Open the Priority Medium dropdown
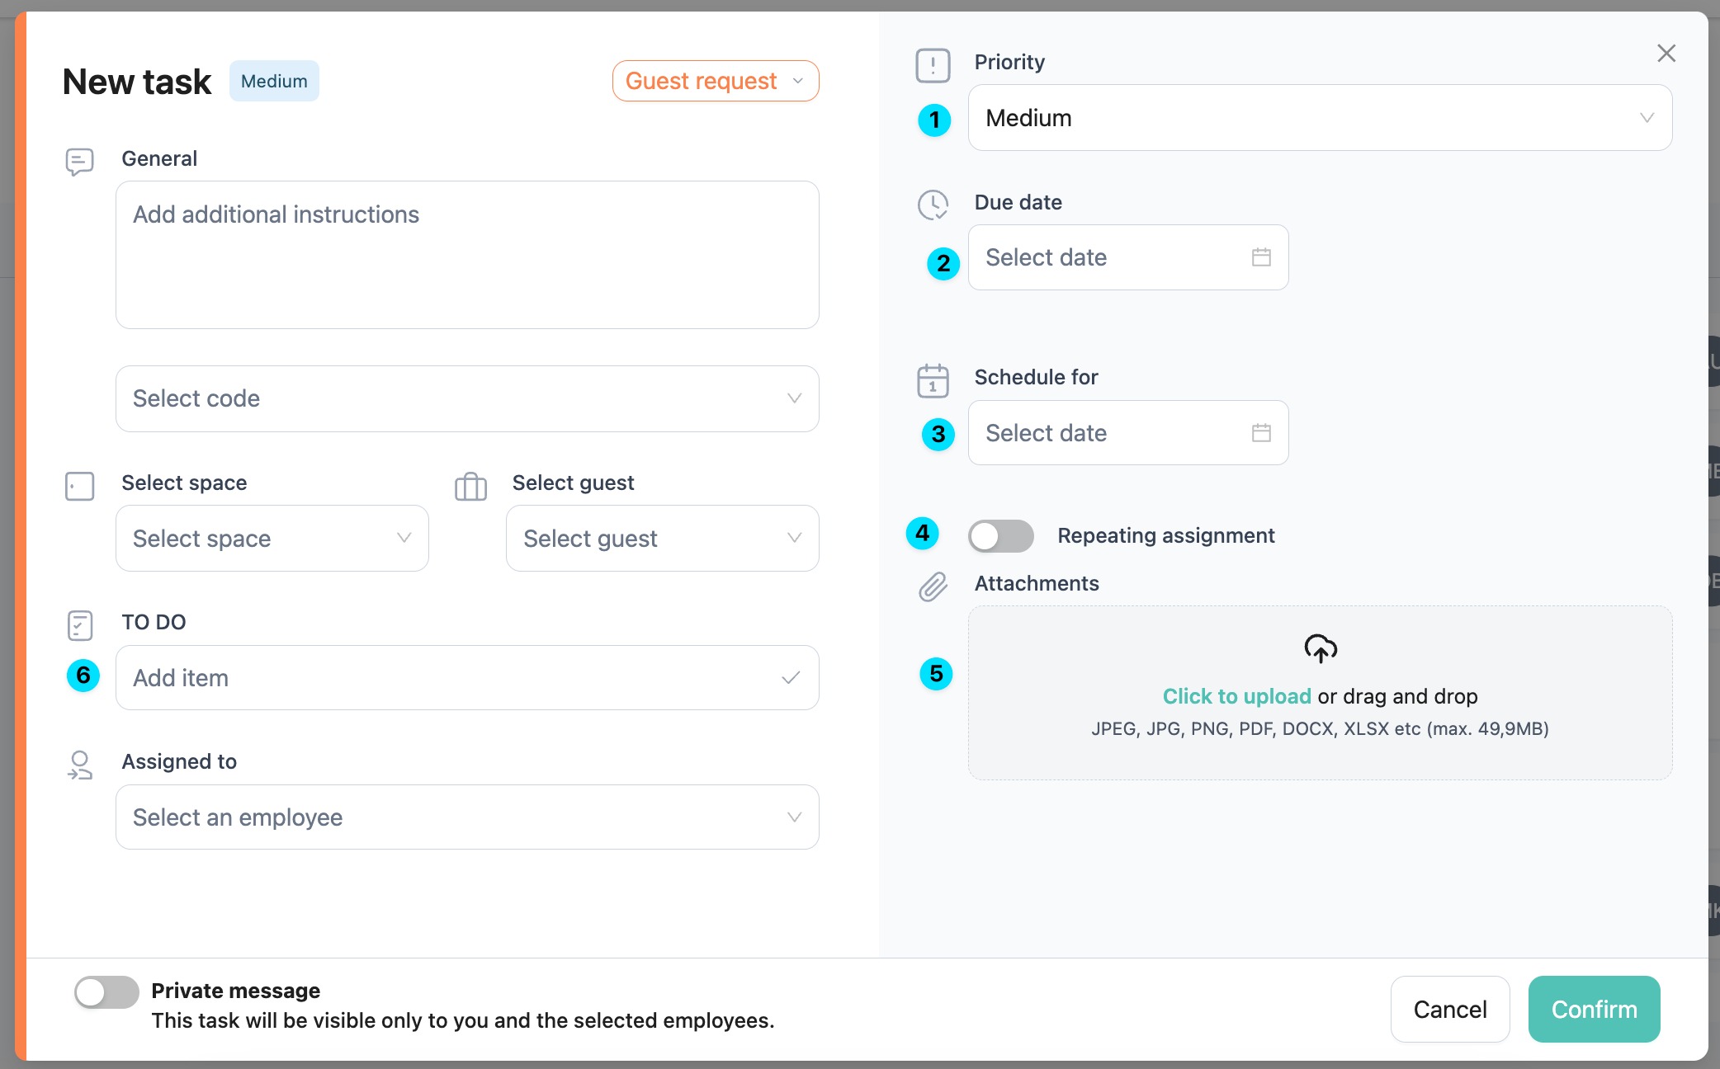This screenshot has width=1720, height=1069. pos(1319,118)
